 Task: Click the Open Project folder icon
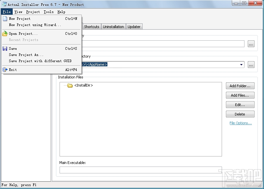[x=4, y=34]
